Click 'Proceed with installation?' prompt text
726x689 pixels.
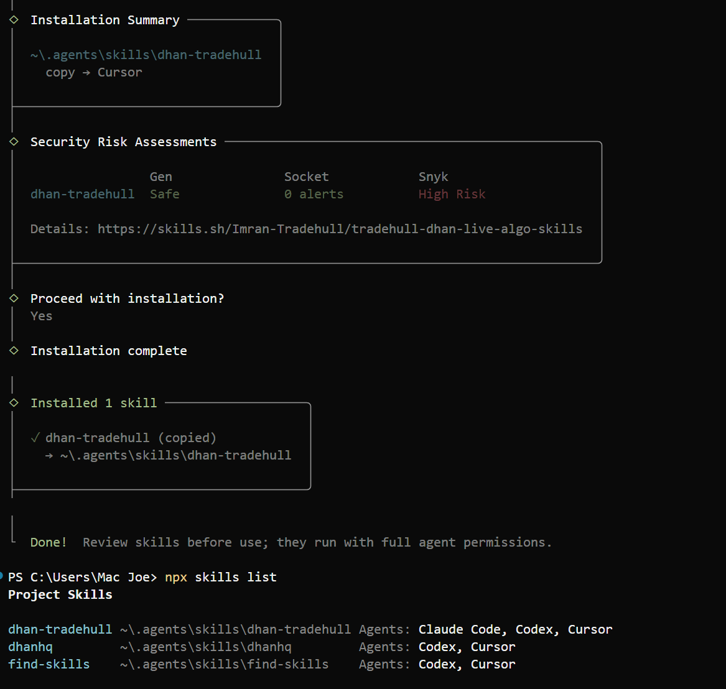128,298
